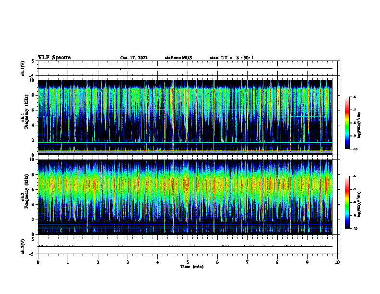Click the ch.2 spectrogram color scale bar
Viewport: 380px width, 294px height.
point(347,202)
